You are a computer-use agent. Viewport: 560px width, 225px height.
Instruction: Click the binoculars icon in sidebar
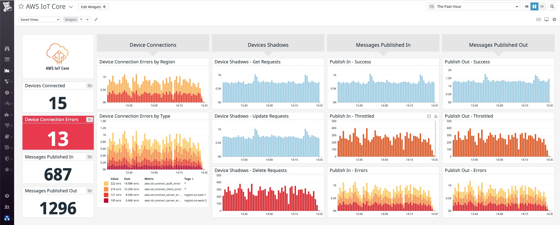click(7, 48)
